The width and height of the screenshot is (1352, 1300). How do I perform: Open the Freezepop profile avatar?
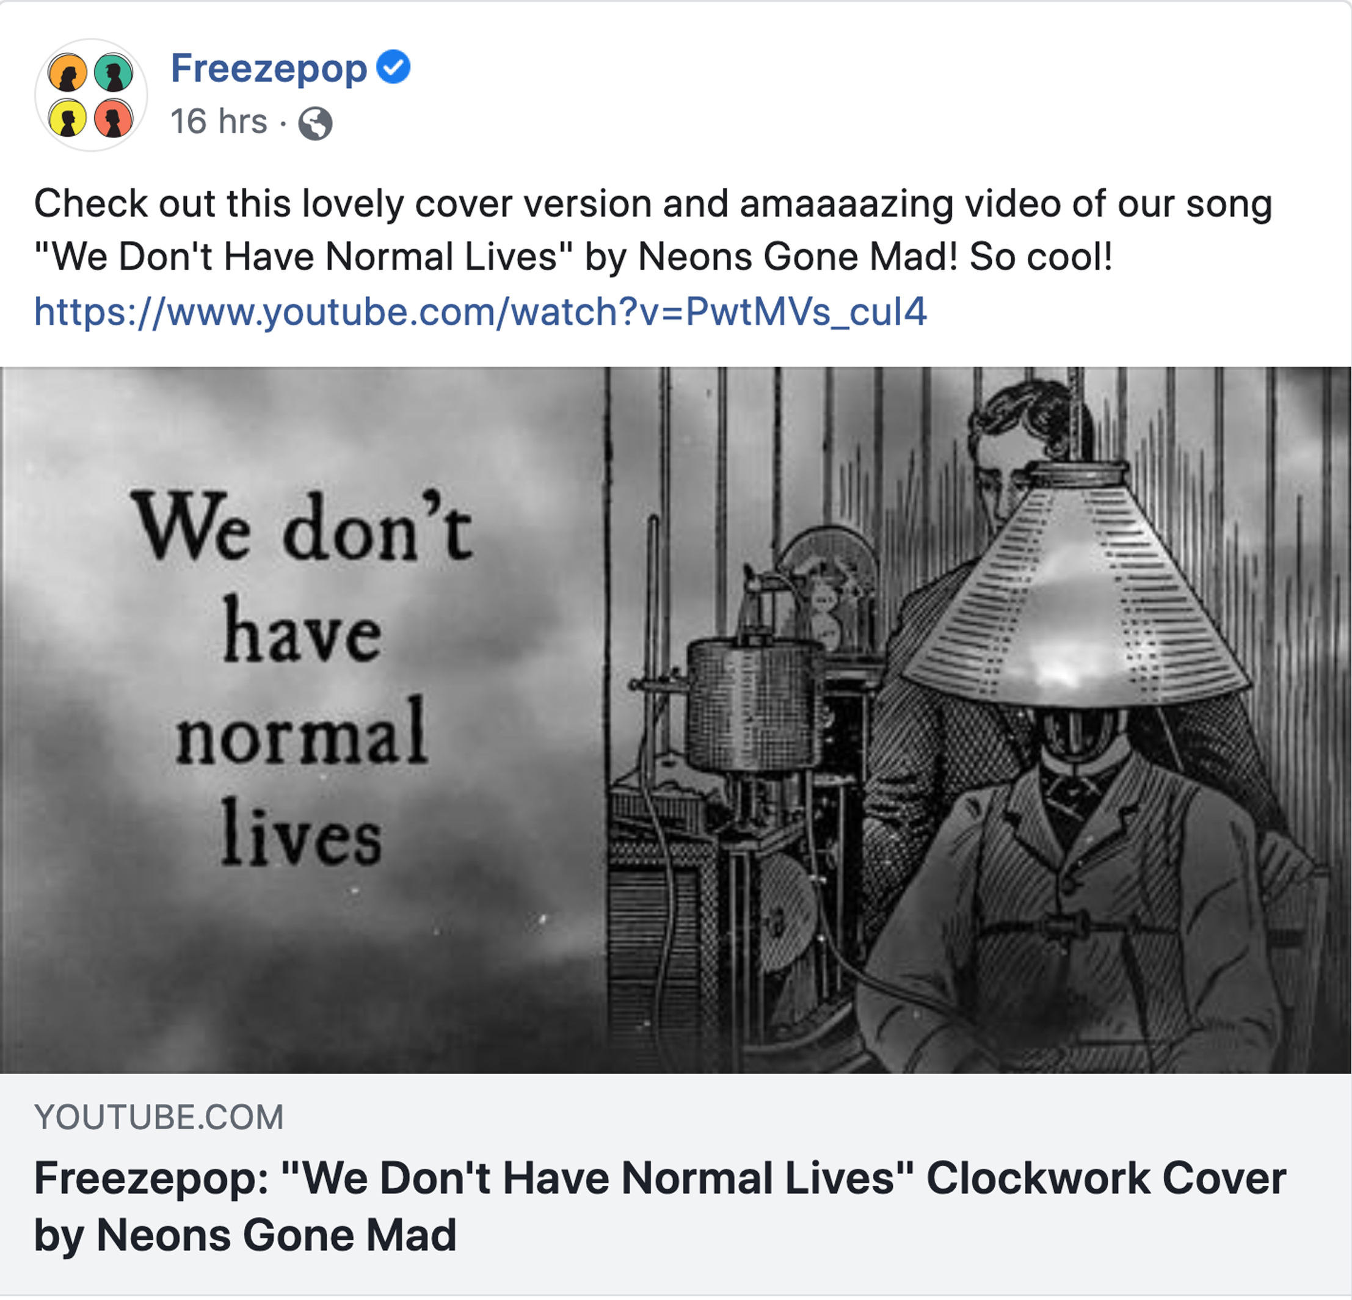pos(91,95)
